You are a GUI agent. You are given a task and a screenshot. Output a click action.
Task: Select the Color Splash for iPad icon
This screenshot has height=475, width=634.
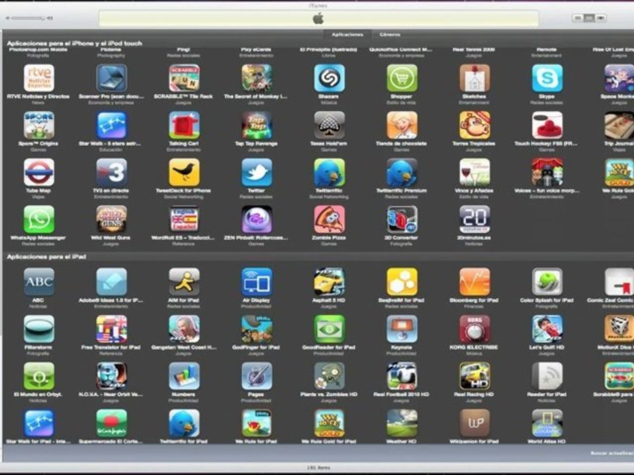coord(547,282)
